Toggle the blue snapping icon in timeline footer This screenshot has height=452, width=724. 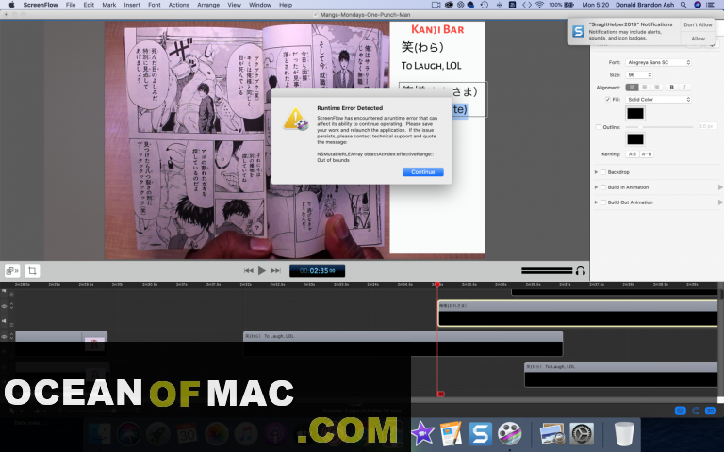680,411
